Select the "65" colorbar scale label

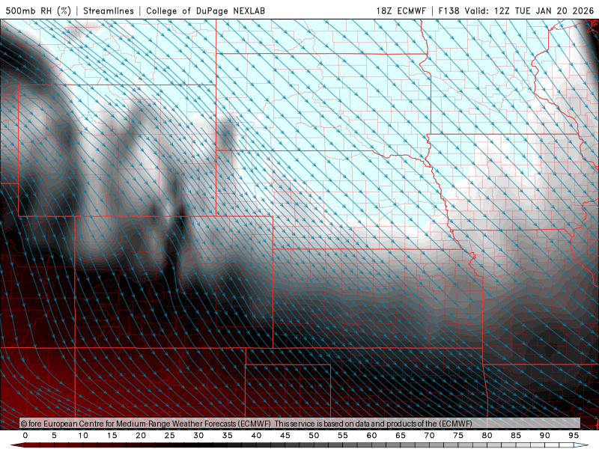[401, 436]
